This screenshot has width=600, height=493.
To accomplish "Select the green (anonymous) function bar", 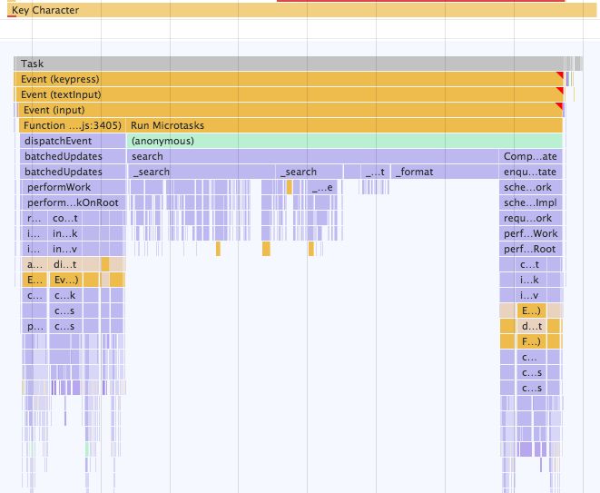I will 345,141.
